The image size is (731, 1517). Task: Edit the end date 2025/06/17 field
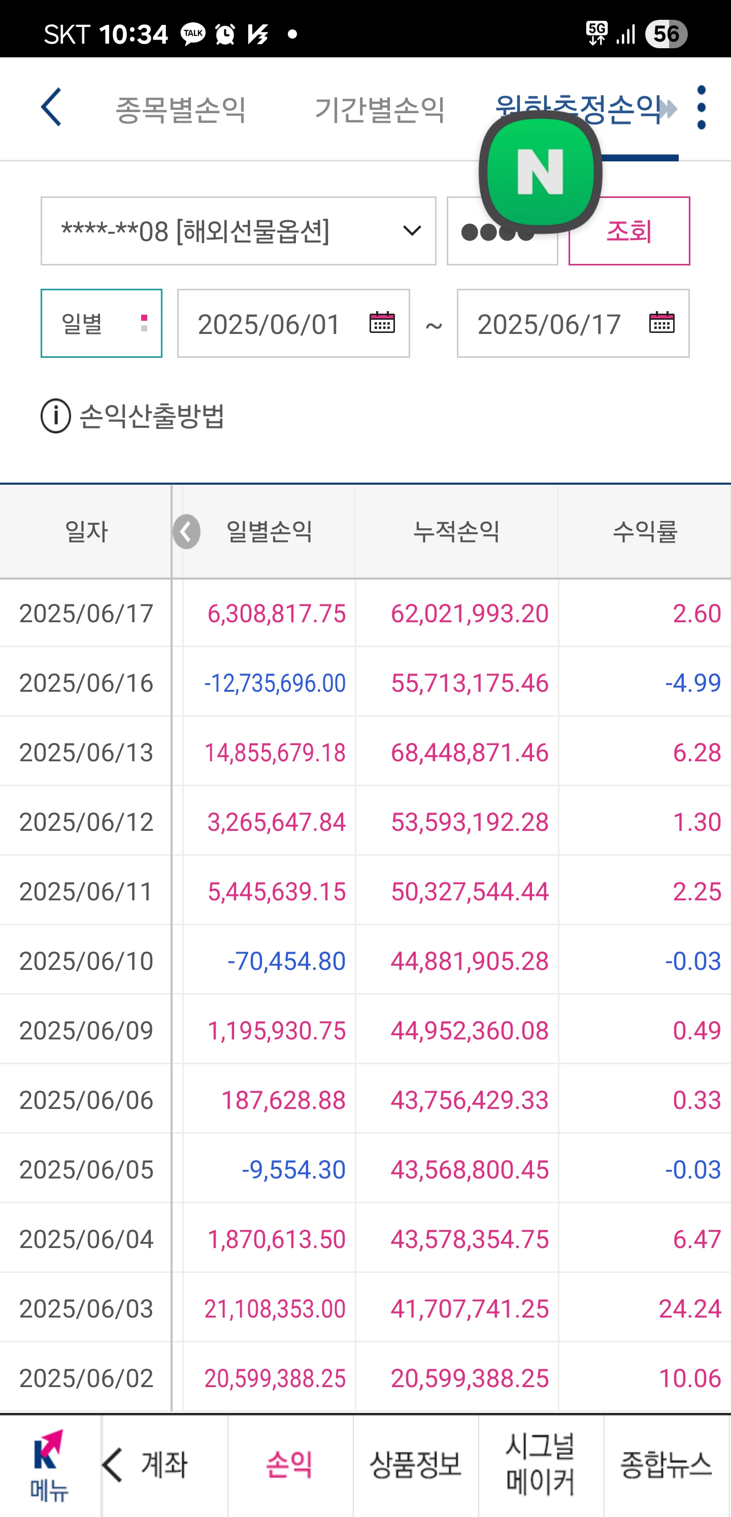coord(573,323)
